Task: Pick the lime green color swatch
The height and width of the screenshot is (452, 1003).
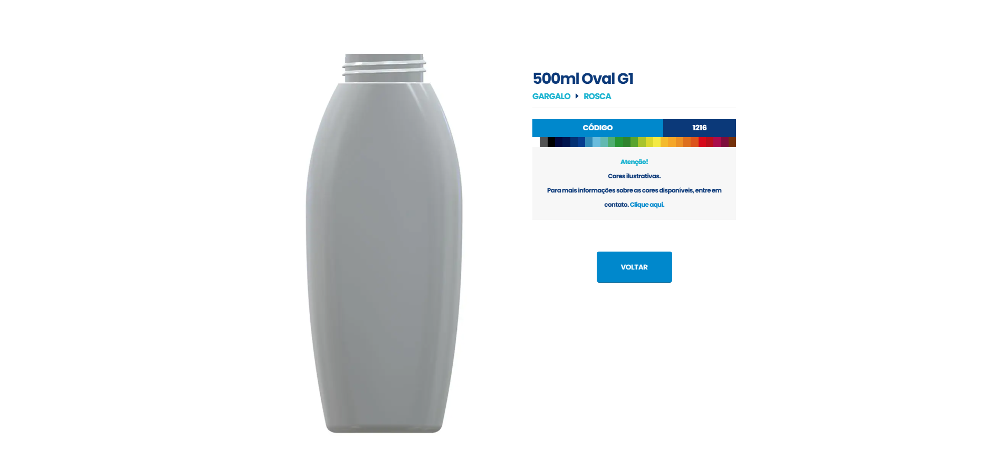Action: (x=642, y=142)
